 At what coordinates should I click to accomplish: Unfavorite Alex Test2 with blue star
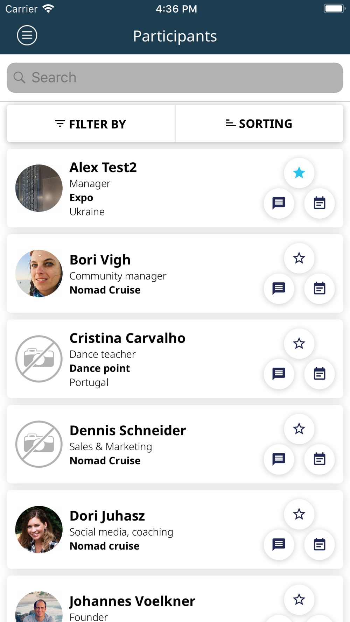299,173
